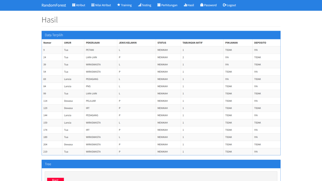Click the star icon beside Training
Viewport: 322px width, 181px height.
pyautogui.click(x=119, y=5)
